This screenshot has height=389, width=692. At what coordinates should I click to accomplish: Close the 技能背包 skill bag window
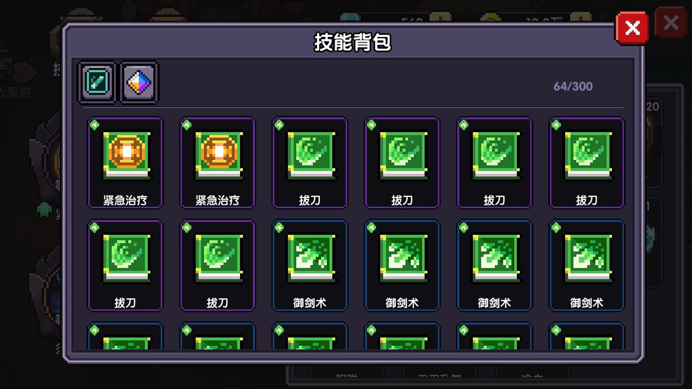(632, 28)
